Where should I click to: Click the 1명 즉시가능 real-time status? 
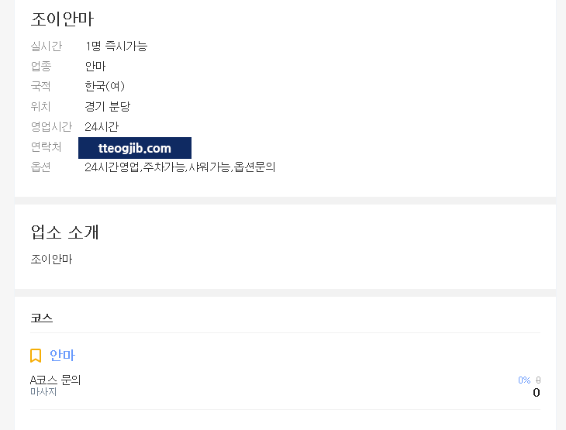click(116, 46)
